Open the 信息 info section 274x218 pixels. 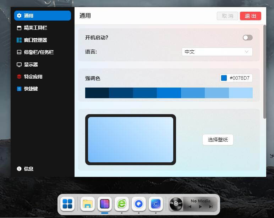coord(28,169)
